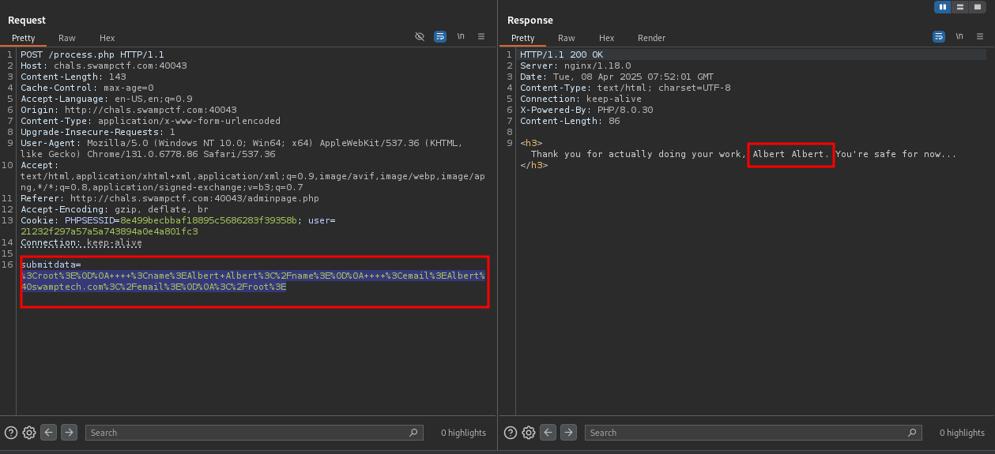Viewport: 995px width, 454px height.
Task: Click the Request search input field
Action: click(245, 433)
